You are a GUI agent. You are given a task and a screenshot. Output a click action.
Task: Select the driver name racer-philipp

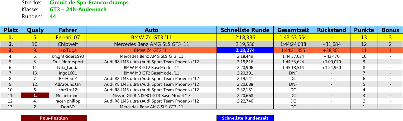tap(68, 101)
